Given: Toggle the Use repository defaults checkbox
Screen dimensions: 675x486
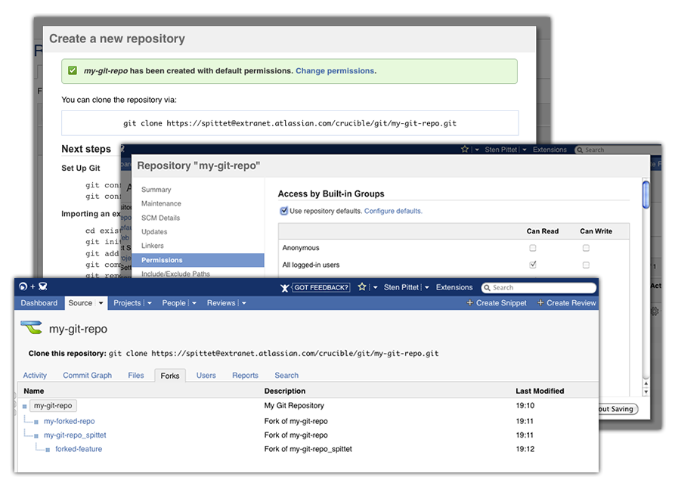Looking at the screenshot, I should point(283,211).
